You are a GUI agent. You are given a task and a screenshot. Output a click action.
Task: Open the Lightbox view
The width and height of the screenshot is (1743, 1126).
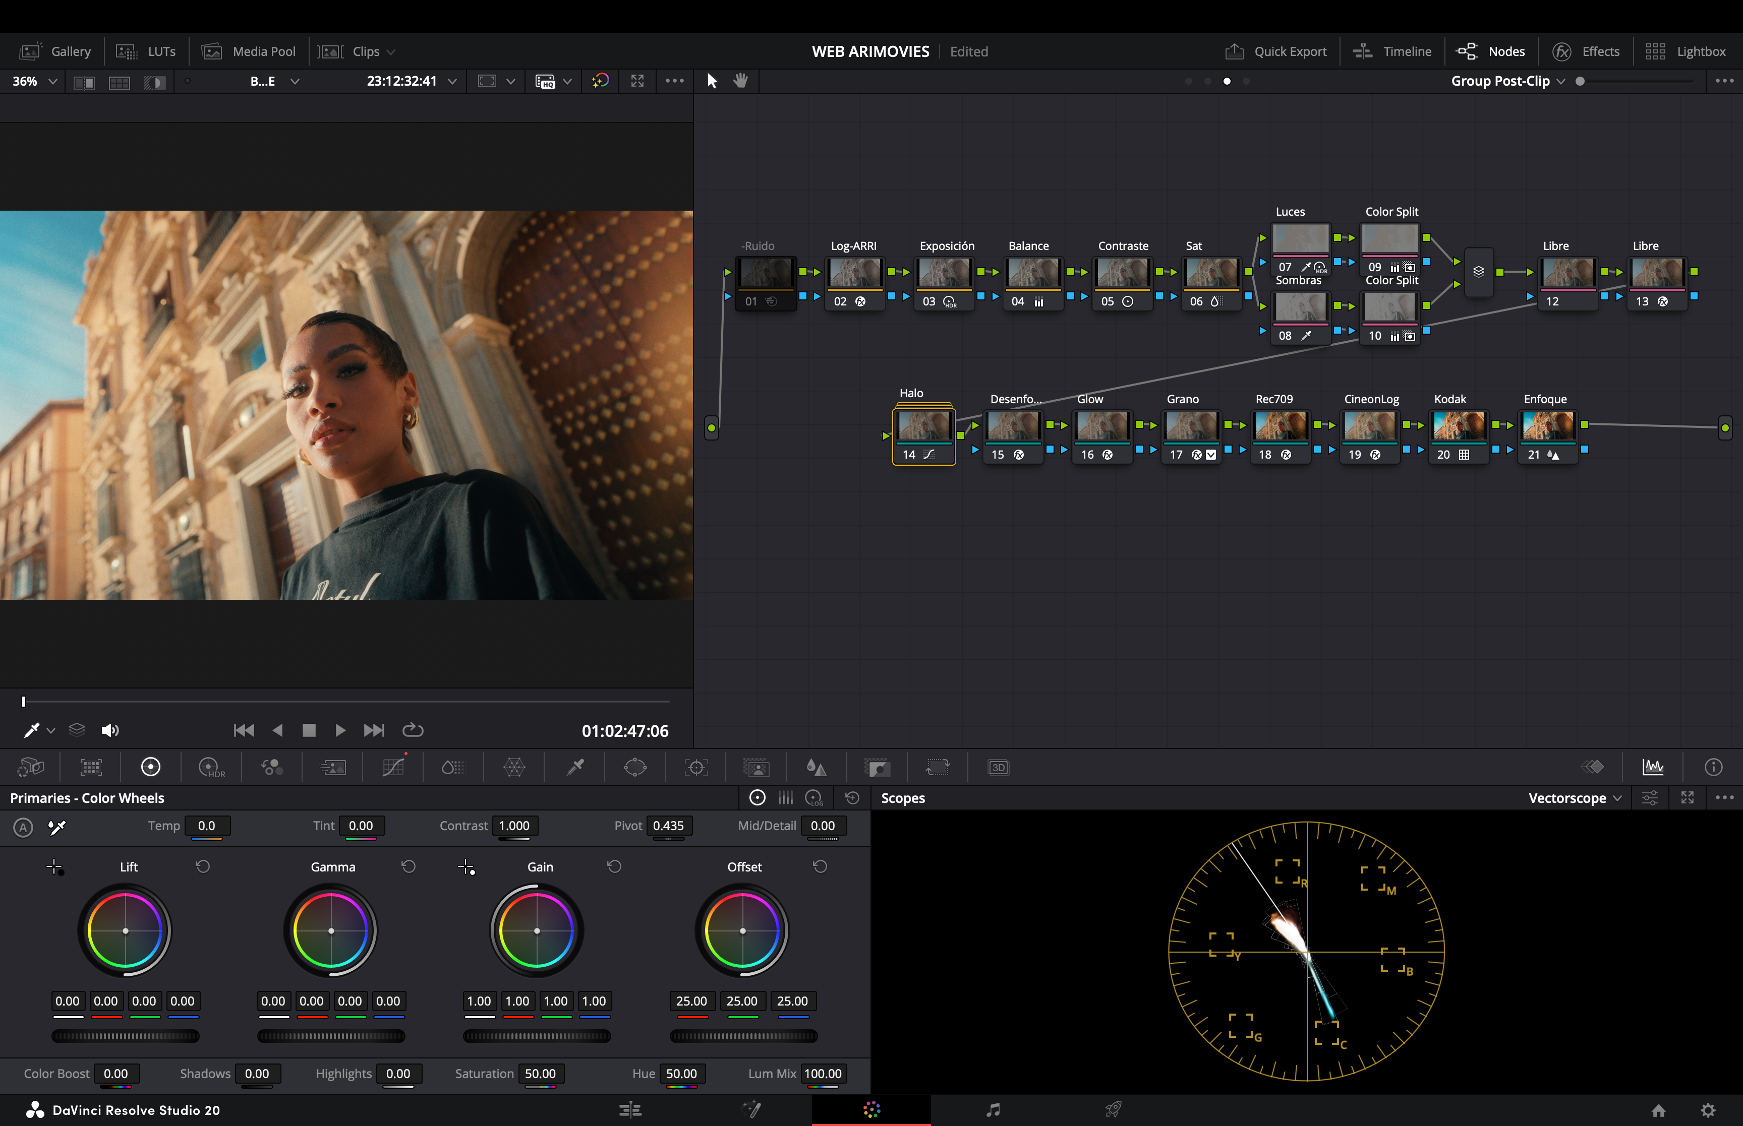pyautogui.click(x=1701, y=51)
